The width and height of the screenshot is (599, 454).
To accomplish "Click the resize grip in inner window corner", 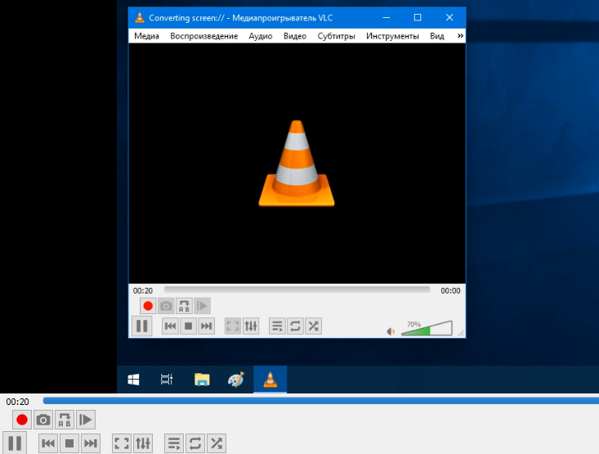I will [x=461, y=333].
